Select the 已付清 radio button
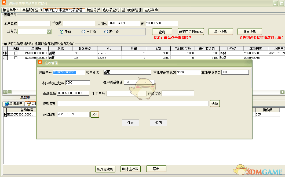Viewport: 285px width, 177px height. [x=83, y=32]
